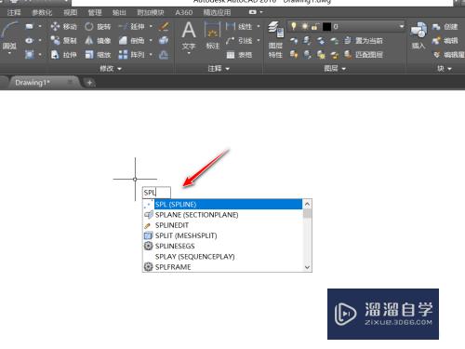The width and height of the screenshot is (465, 349).
Task: Select the Leader (引线) tool
Action: click(x=239, y=40)
